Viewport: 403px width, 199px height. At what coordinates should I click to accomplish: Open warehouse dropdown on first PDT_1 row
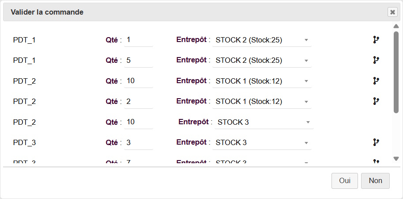point(262,40)
